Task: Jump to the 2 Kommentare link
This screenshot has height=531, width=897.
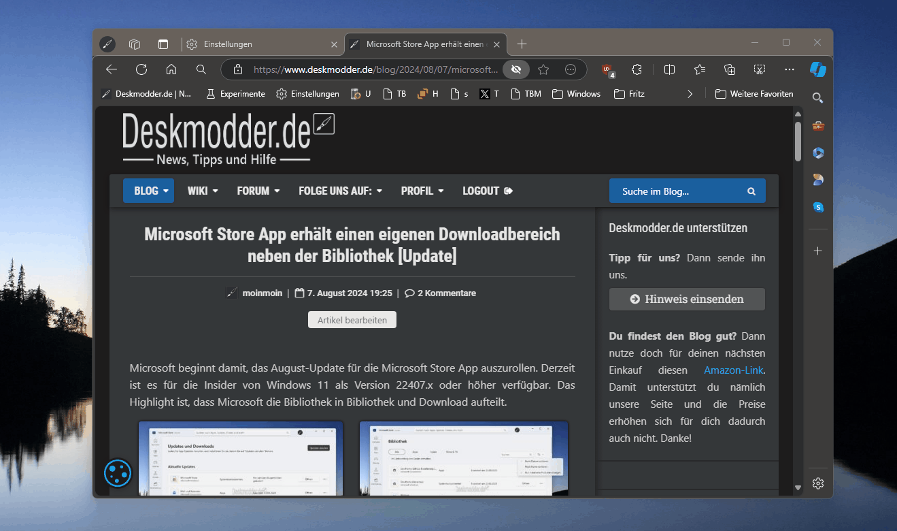Action: pos(440,293)
